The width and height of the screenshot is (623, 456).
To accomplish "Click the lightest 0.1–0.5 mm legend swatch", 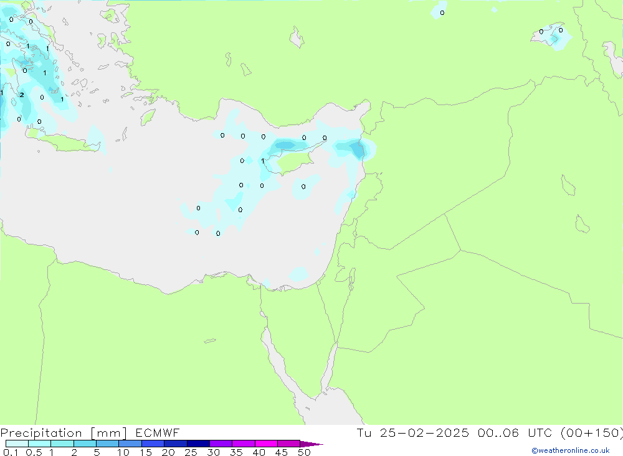I will coord(17,444).
